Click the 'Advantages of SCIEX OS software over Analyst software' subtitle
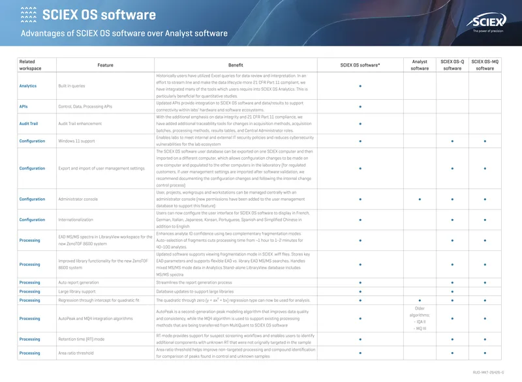This screenshot has width=522, height=382. pos(124,33)
